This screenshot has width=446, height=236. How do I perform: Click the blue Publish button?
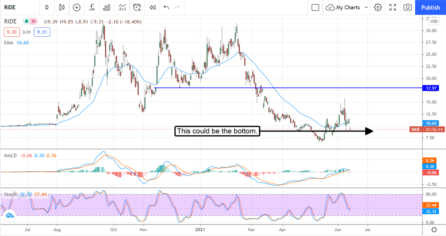click(x=430, y=7)
